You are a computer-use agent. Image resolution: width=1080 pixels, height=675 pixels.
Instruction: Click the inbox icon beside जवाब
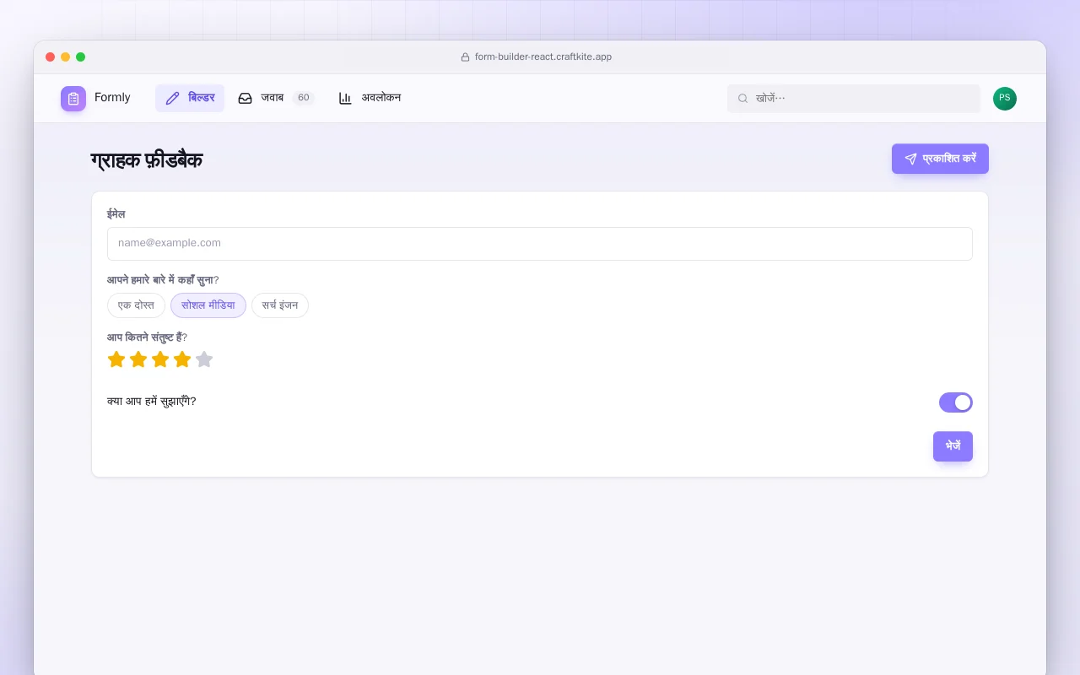tap(245, 98)
